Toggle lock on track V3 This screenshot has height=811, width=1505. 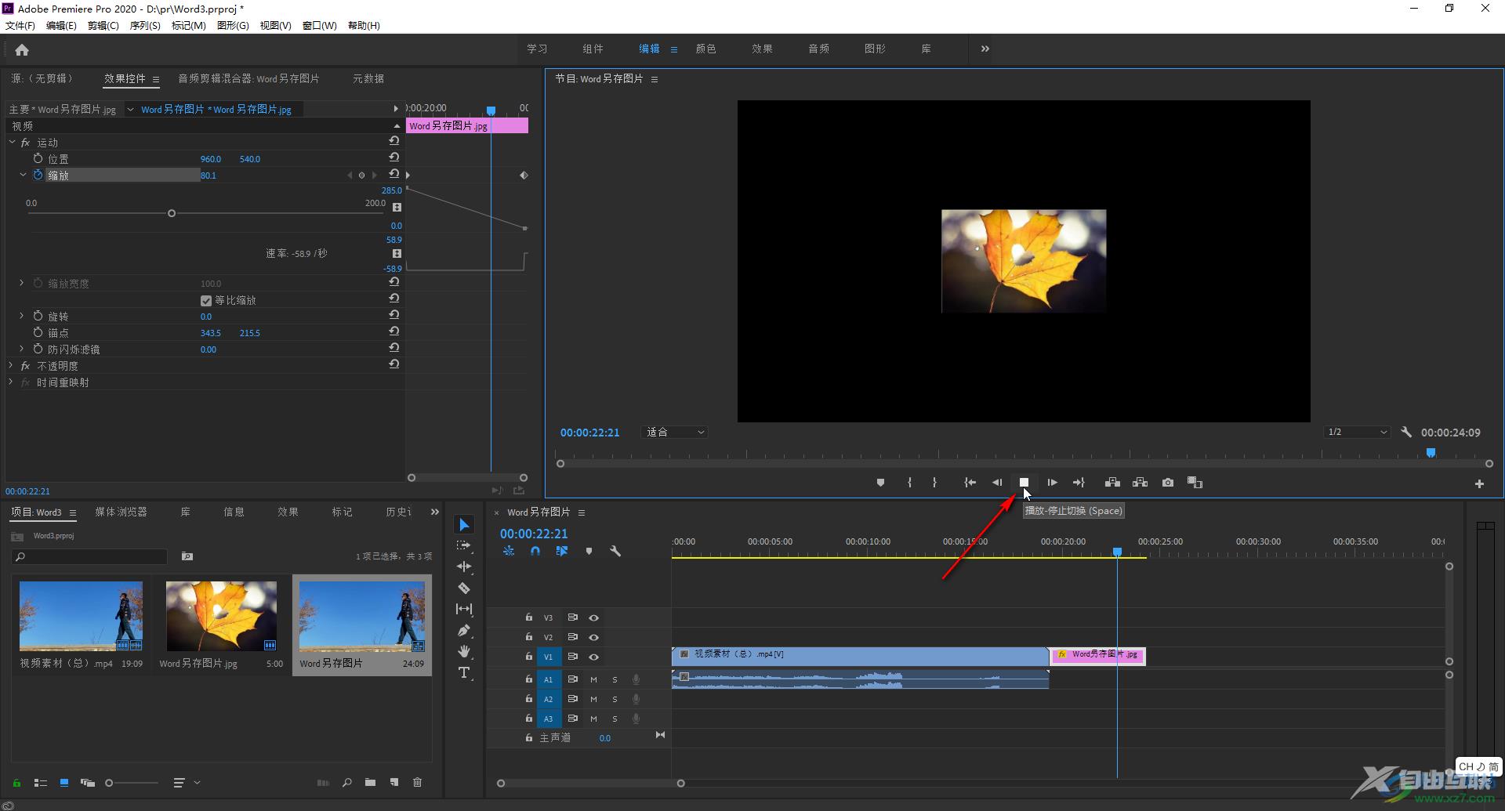[x=529, y=617]
